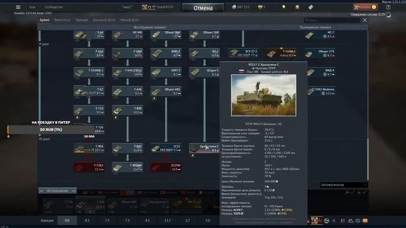Viewport: 406px width, 228px height.
Task: Select the ИС-4М vehicle card
Action: point(128,35)
